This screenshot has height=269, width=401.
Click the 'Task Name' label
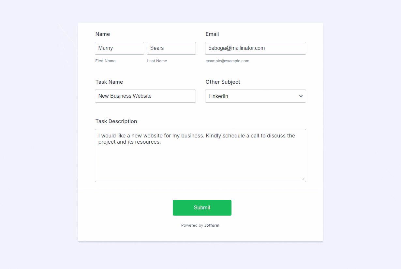point(109,82)
